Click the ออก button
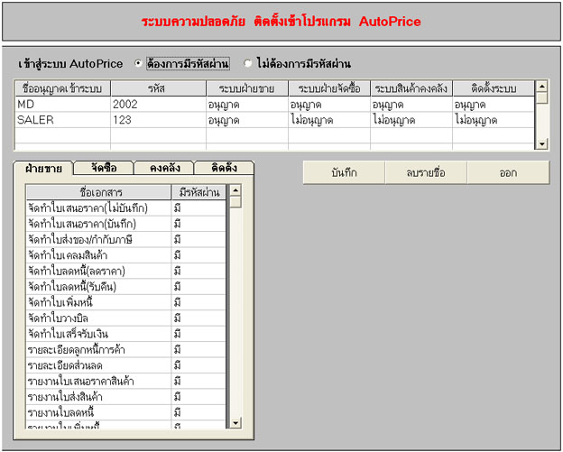563x452 pixels. tap(508, 172)
